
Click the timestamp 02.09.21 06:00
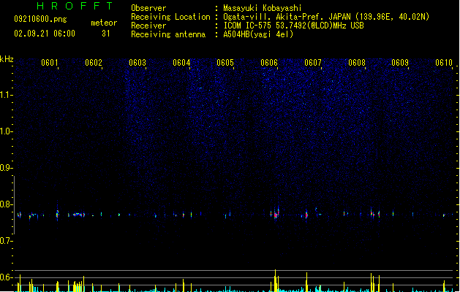pyautogui.click(x=45, y=34)
